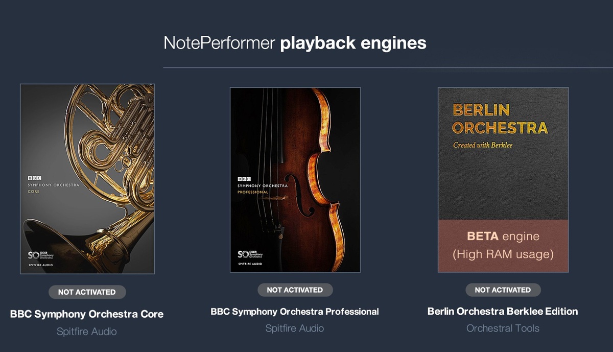This screenshot has width=613, height=352.
Task: Select the Berlin Orchestra Berklee Edition title
Action: (503, 311)
